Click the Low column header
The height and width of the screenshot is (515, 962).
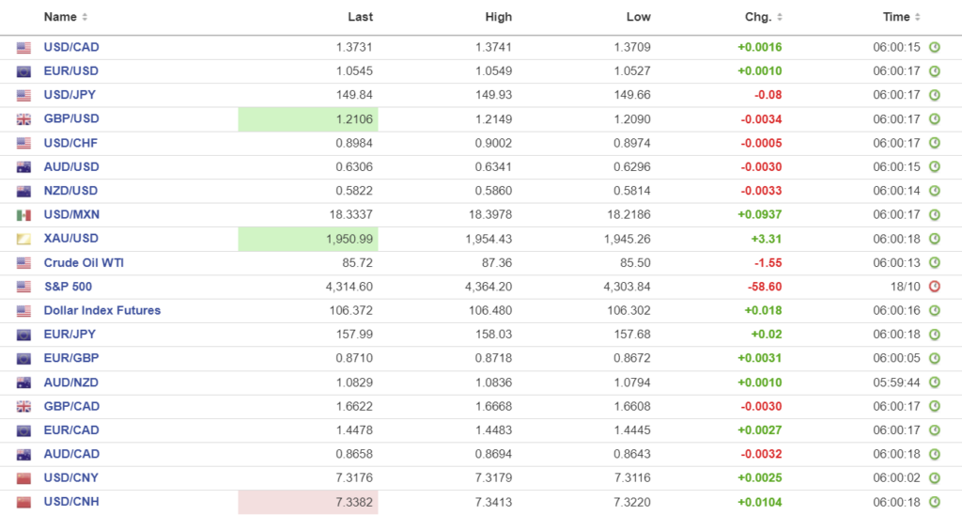pyautogui.click(x=638, y=17)
